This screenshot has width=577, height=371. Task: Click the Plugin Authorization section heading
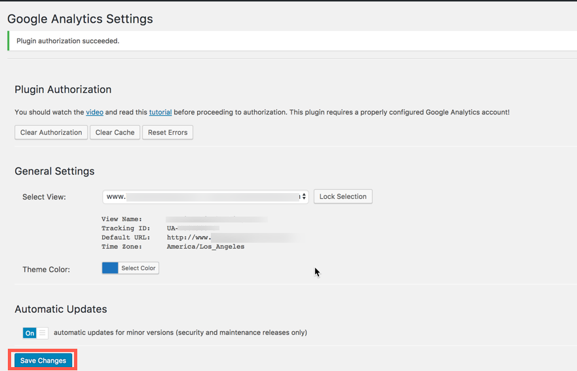click(63, 90)
